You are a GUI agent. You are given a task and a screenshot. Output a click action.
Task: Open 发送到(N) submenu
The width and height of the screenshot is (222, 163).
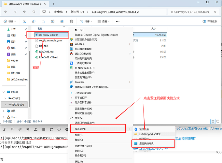click(x=101, y=129)
